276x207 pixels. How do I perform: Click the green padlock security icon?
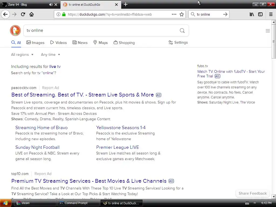[64, 14]
